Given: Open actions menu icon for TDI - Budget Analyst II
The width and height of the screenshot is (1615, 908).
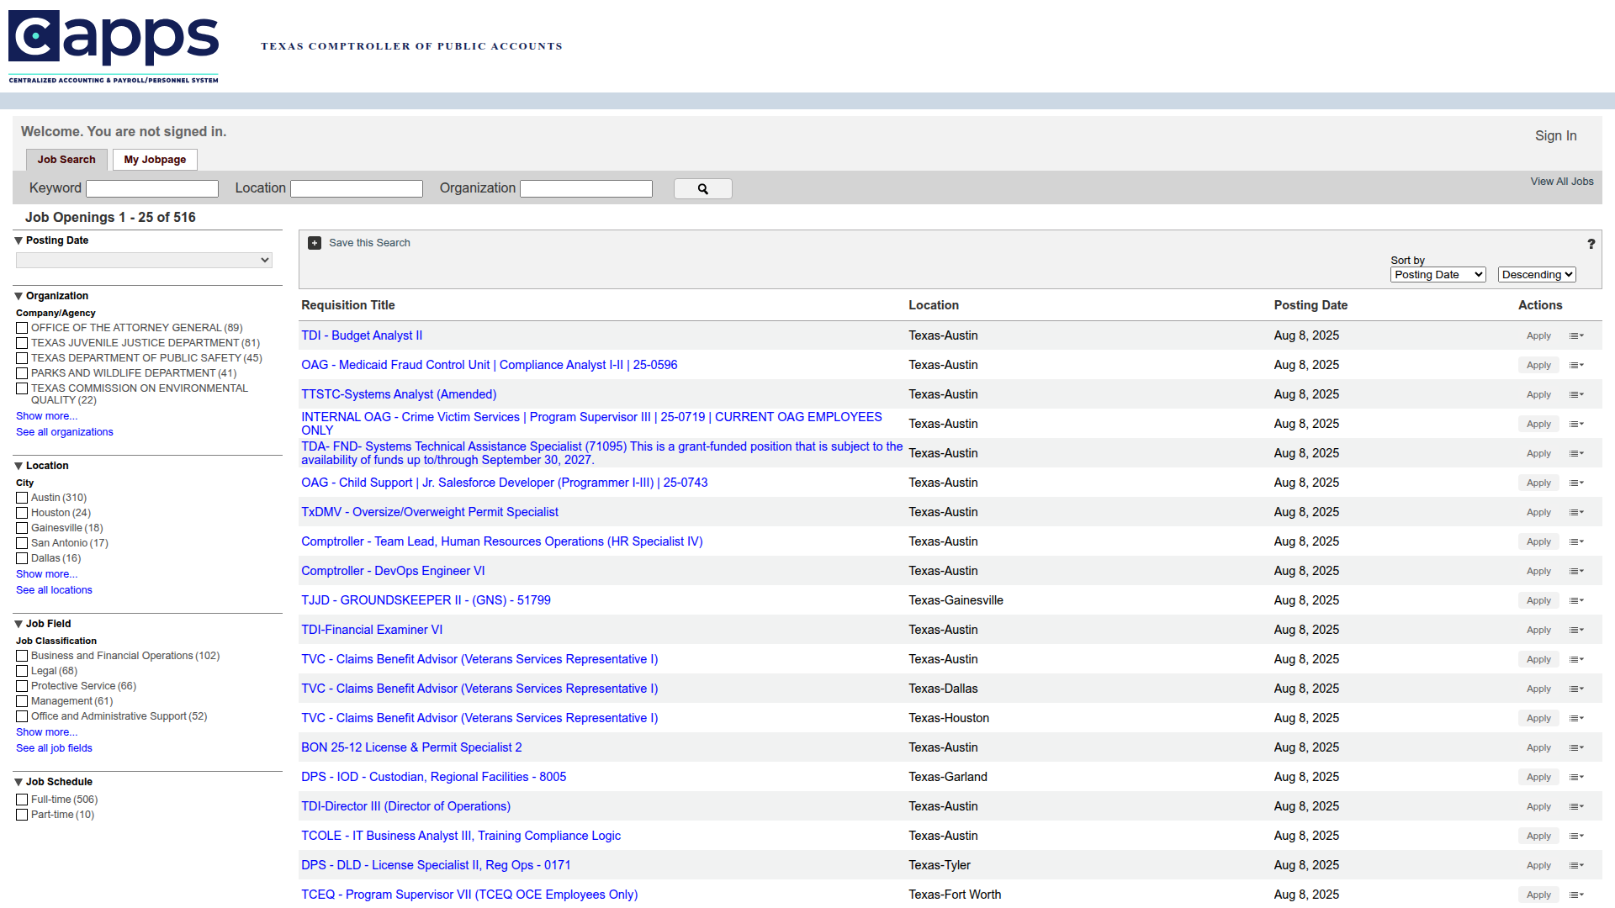Looking at the screenshot, I should (1576, 336).
